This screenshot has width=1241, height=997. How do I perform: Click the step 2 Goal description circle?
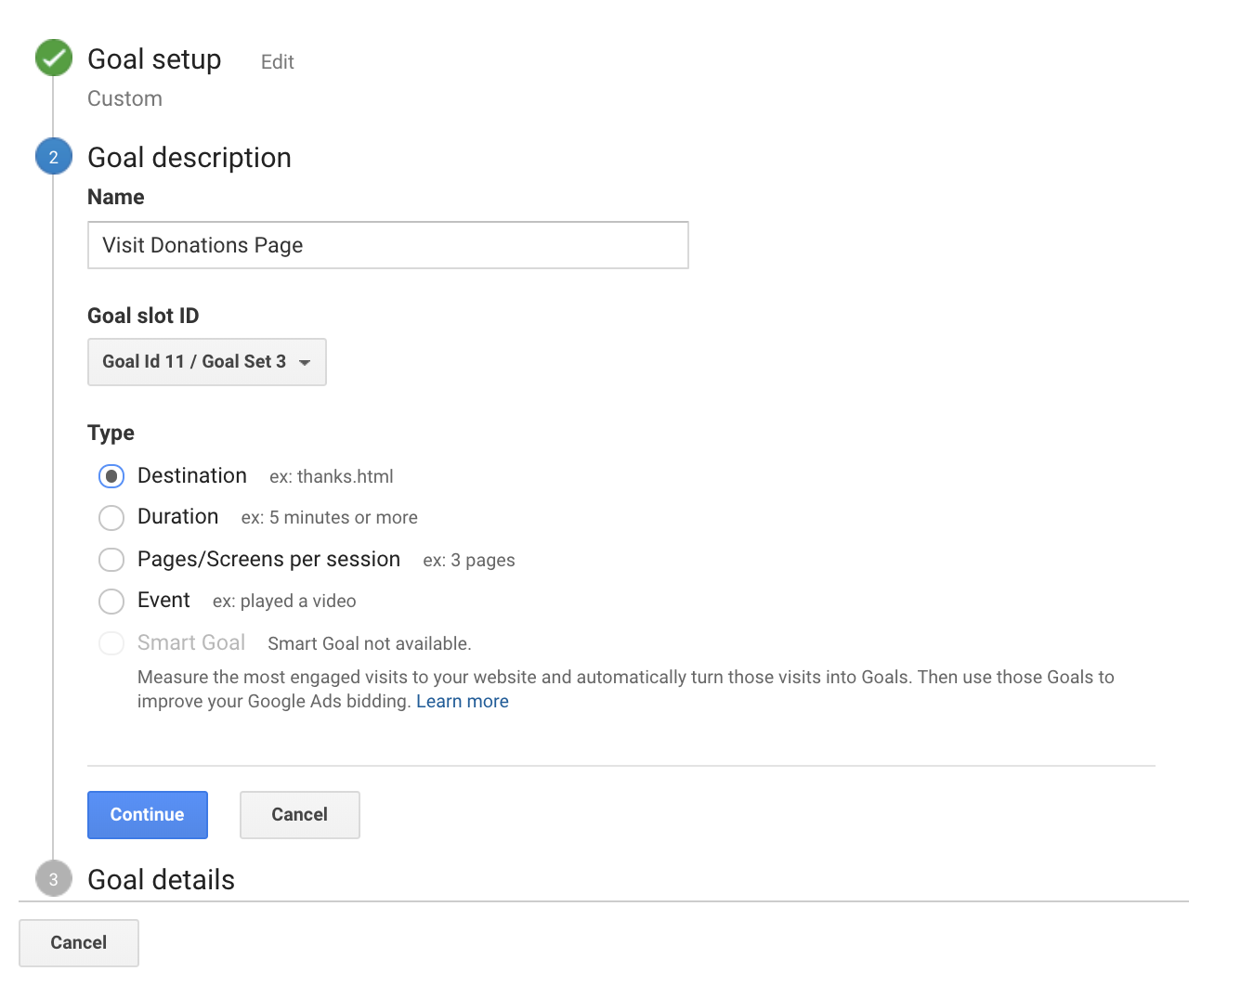(54, 157)
